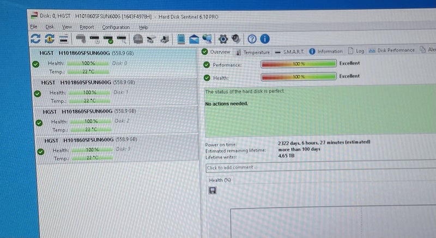Click the green check next to Performance label

click(x=207, y=65)
